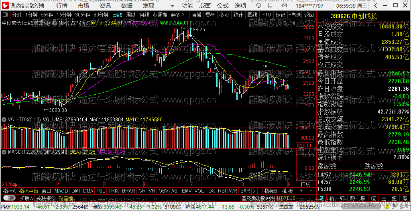
Task: Toggle the panel layout icon before 分时
Action: (x=6, y=15)
